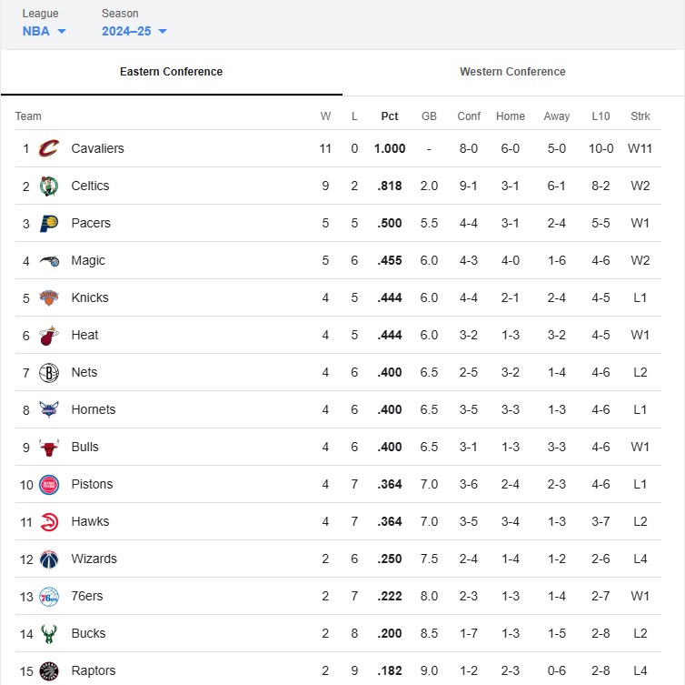Viewport: 685px width, 685px height.
Task: Click the Celtics shamrock logo
Action: pyautogui.click(x=49, y=186)
